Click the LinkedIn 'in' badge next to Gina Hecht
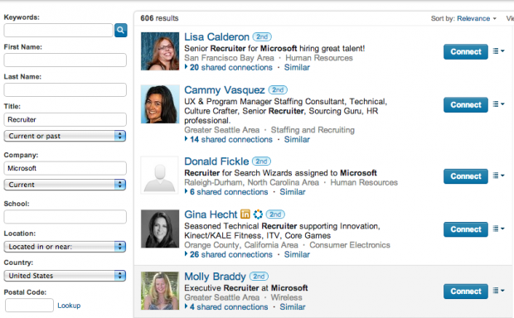This screenshot has width=514, height=318. click(245, 214)
